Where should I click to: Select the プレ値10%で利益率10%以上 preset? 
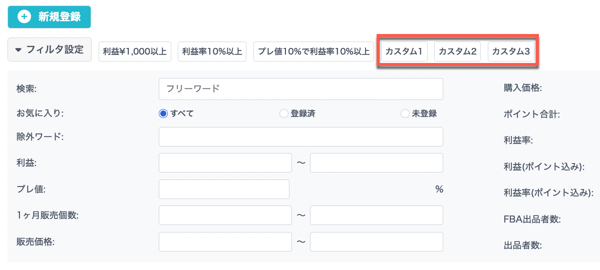[x=314, y=51]
